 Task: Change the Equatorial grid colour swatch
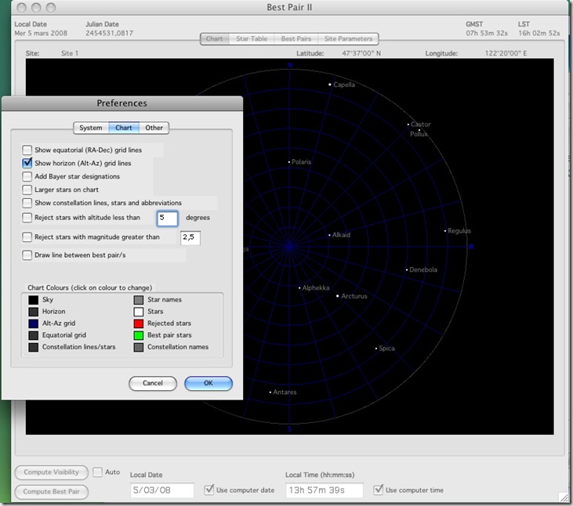point(33,335)
